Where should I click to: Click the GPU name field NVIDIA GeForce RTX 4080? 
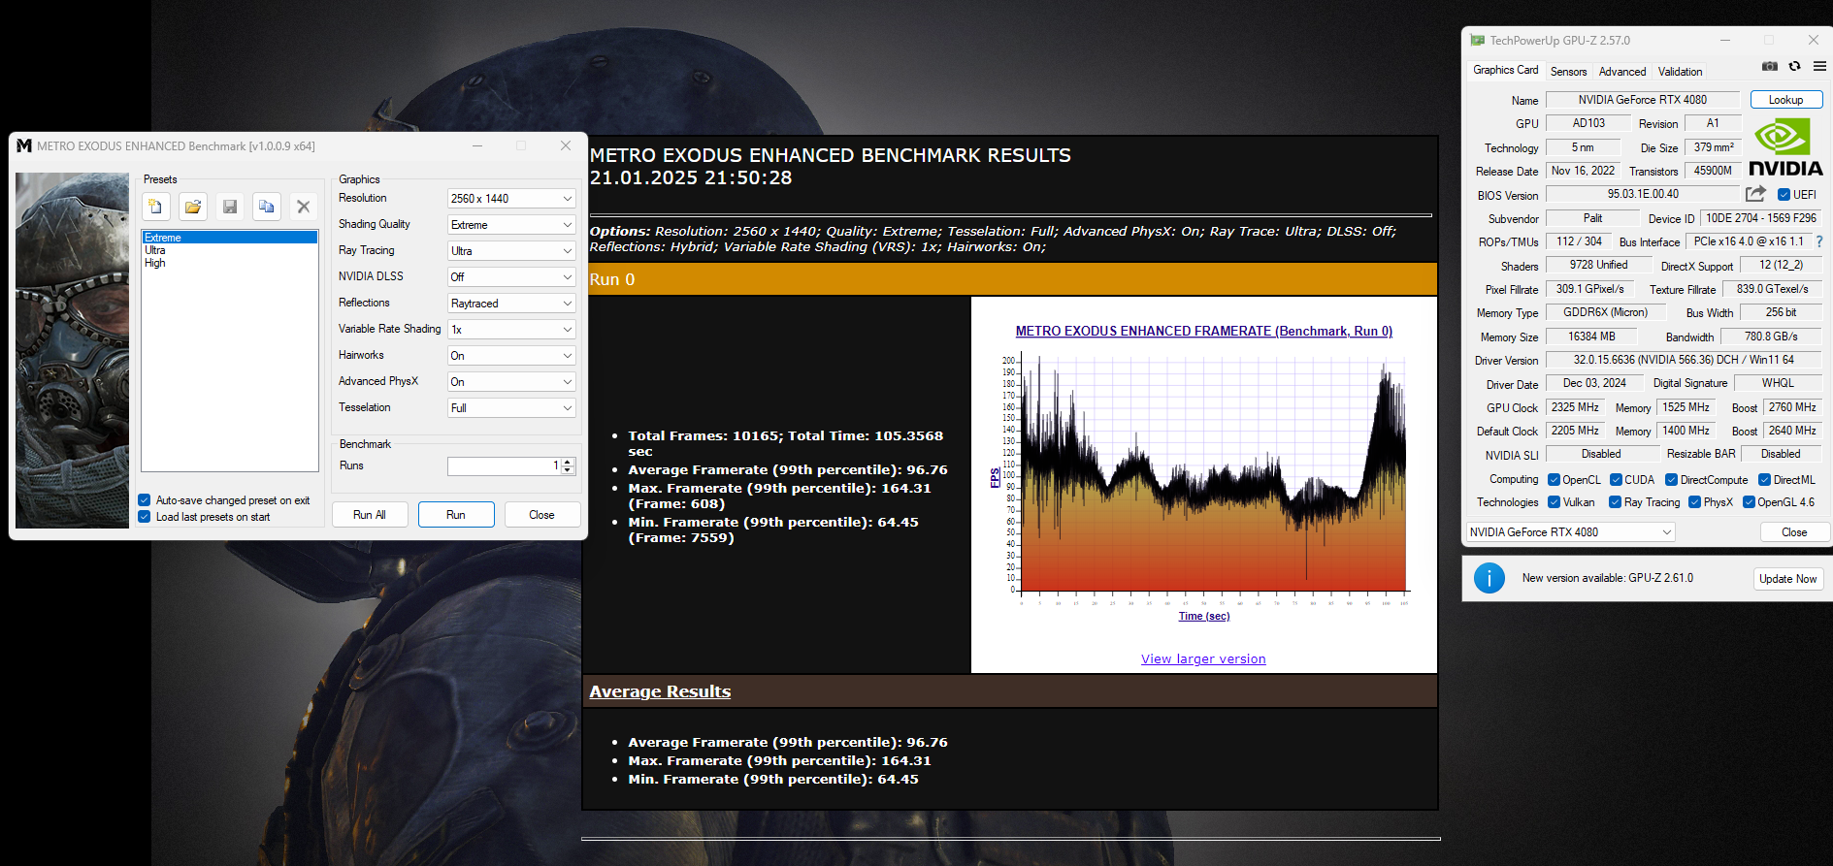tap(1643, 100)
